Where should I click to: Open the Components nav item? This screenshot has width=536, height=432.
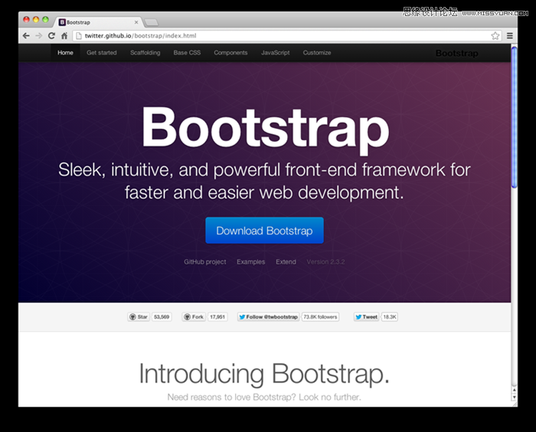(230, 53)
